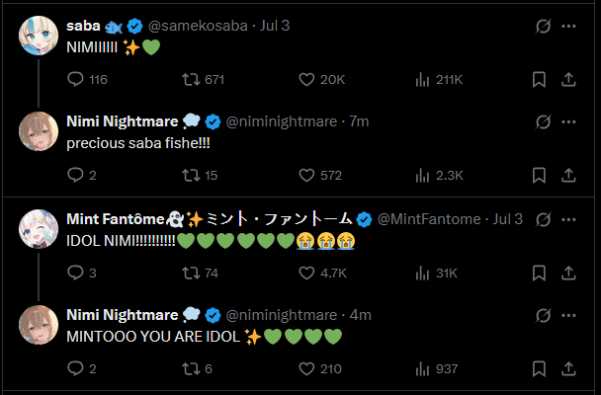Click Mint Fantôme's profile avatar
The width and height of the screenshot is (601, 395).
(x=38, y=228)
